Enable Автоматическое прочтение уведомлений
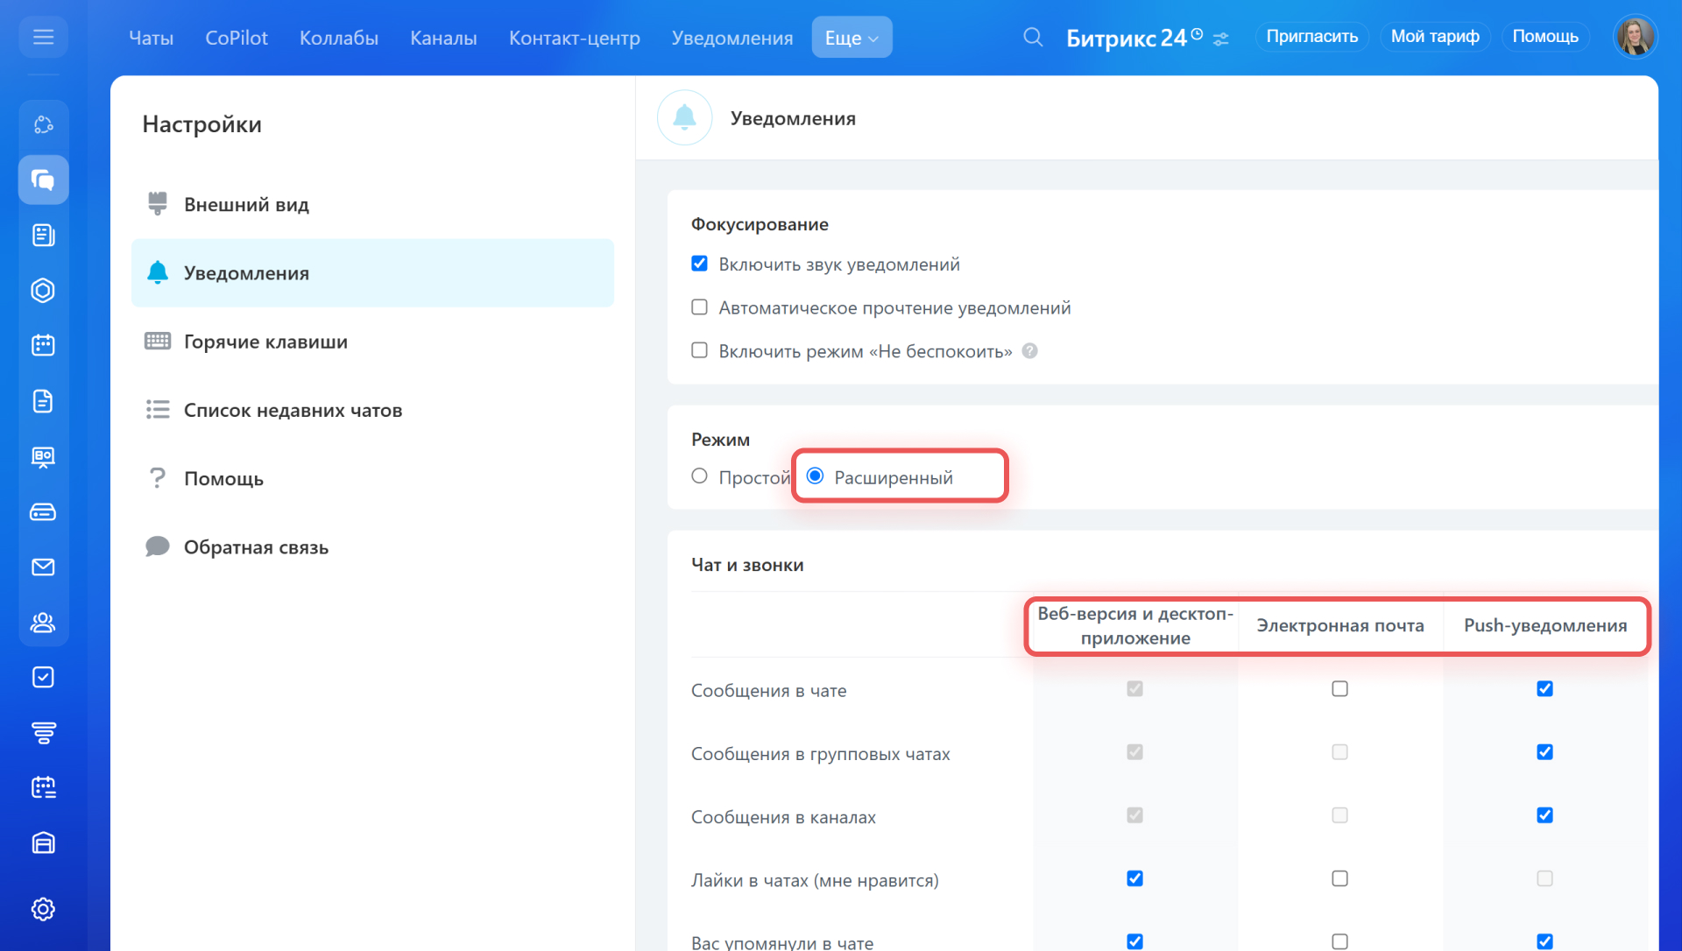The image size is (1682, 951). click(699, 307)
